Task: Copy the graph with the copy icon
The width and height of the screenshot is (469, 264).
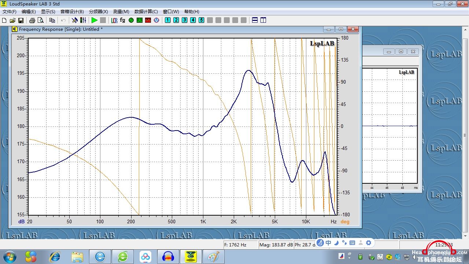Action: [52, 20]
